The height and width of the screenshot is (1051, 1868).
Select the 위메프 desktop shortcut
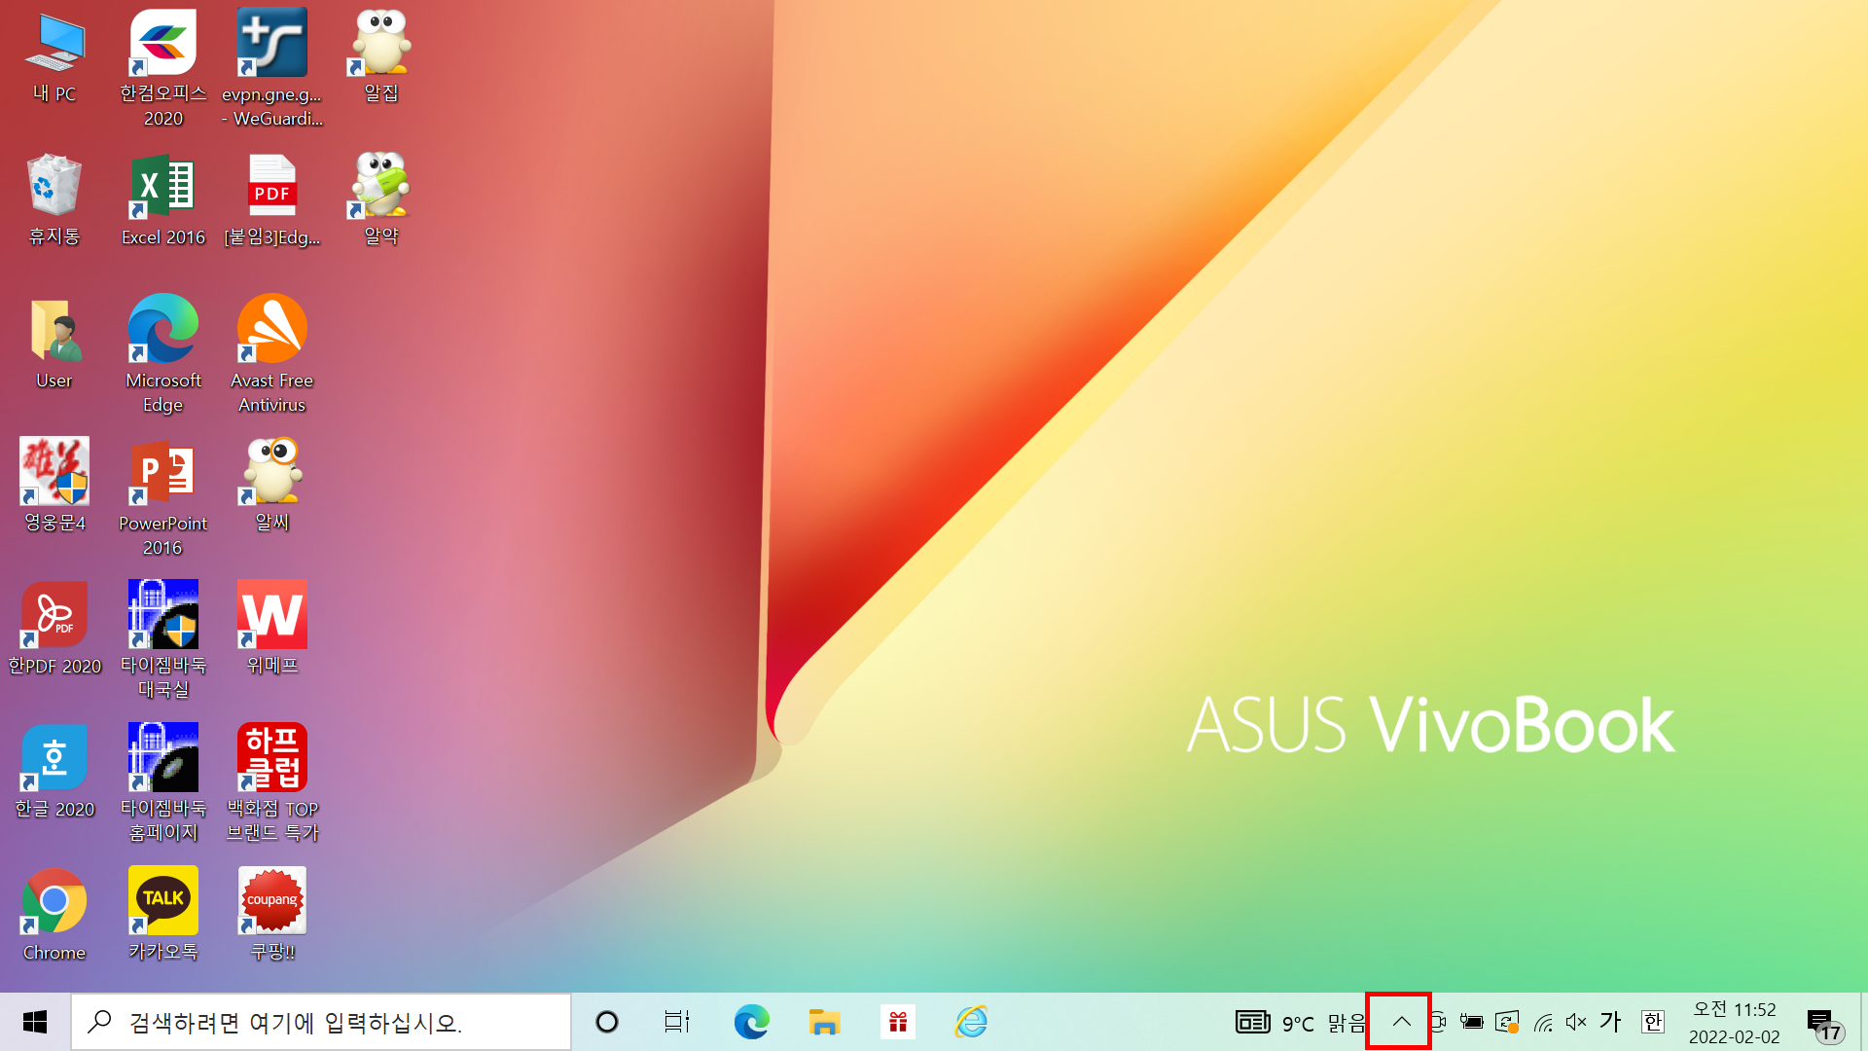[272, 629]
